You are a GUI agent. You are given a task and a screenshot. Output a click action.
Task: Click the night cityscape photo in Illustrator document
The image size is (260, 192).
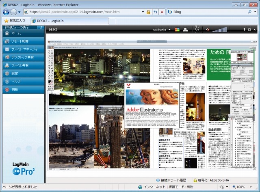coord(100,77)
